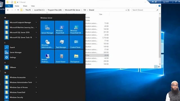Viewport: 180px width, 101px height.
Task: Switch to details view layout icon
Action: click(x=156, y=67)
